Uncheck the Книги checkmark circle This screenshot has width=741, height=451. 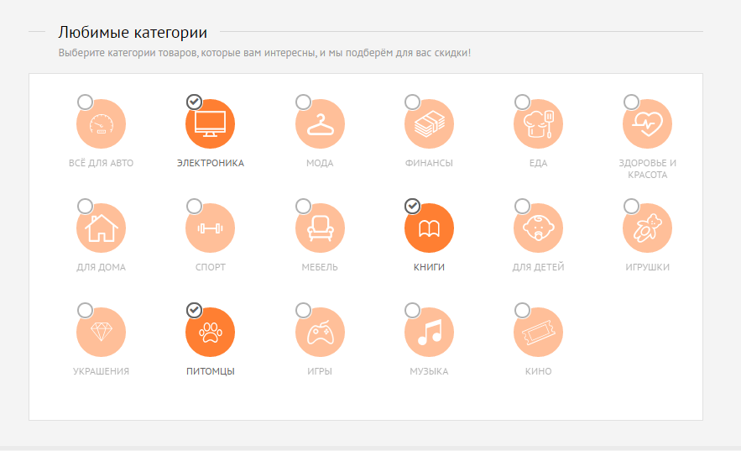(x=413, y=206)
